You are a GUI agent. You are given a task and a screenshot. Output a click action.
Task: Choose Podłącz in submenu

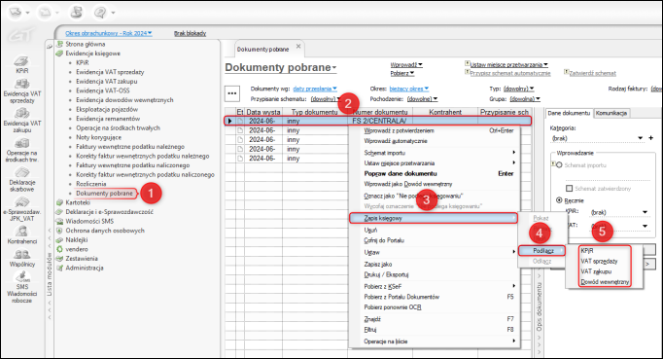point(542,251)
